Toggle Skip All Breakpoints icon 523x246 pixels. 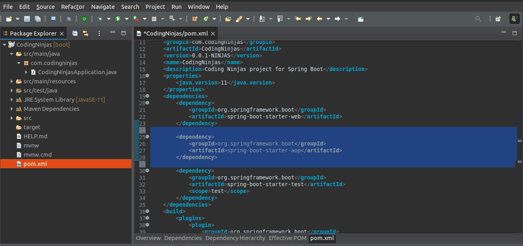click(x=69, y=19)
